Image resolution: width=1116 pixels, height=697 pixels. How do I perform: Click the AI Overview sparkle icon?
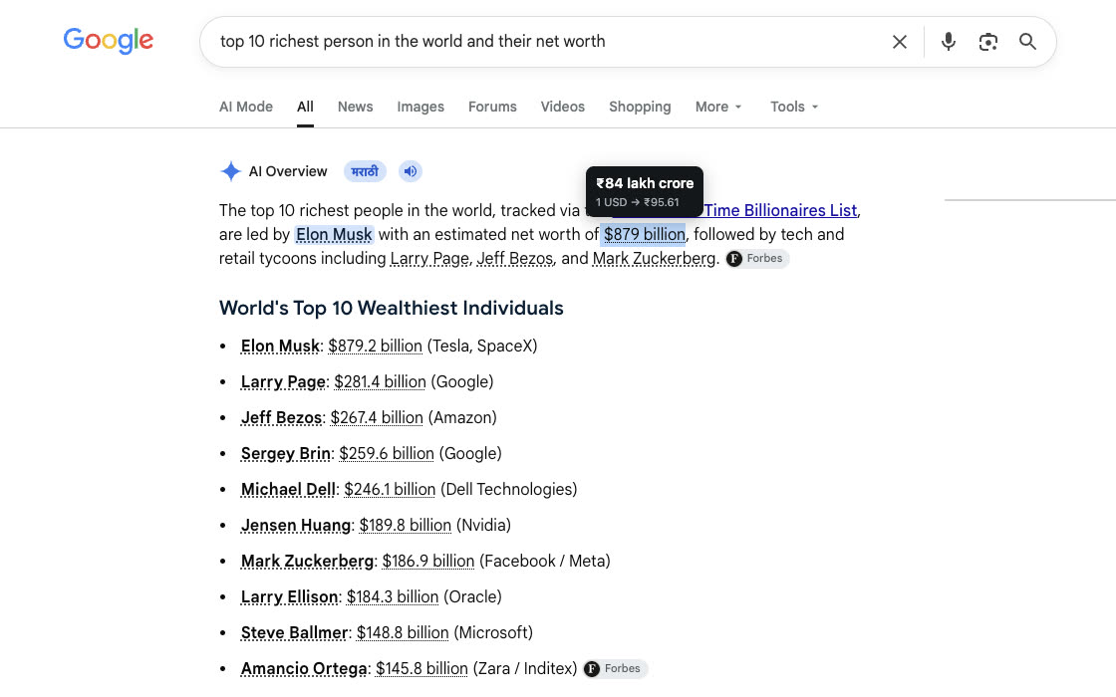click(x=230, y=171)
